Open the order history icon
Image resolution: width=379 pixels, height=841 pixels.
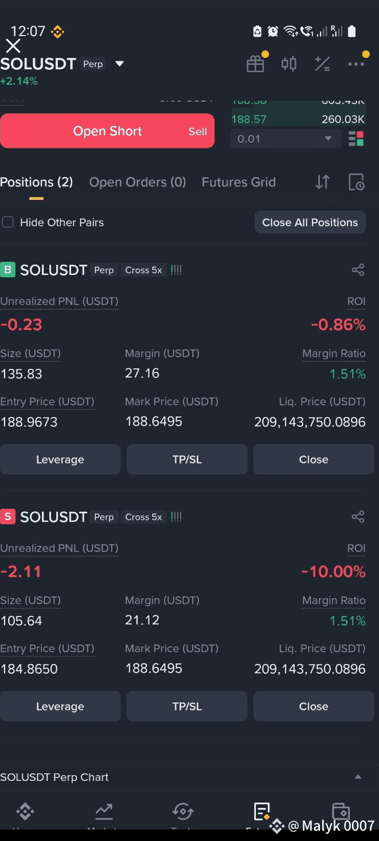click(356, 182)
